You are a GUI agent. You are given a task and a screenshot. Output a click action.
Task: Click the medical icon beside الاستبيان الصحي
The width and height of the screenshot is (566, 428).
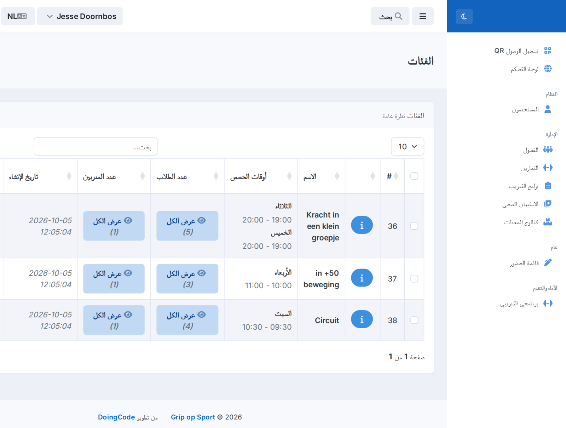pos(548,204)
